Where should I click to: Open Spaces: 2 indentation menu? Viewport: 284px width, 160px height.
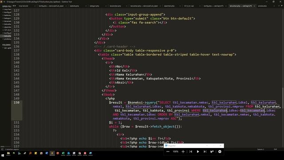pos(260,149)
